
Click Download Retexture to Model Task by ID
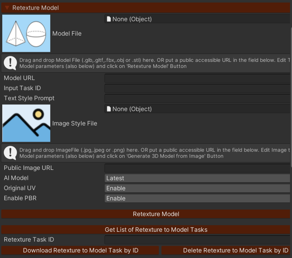click(x=80, y=250)
